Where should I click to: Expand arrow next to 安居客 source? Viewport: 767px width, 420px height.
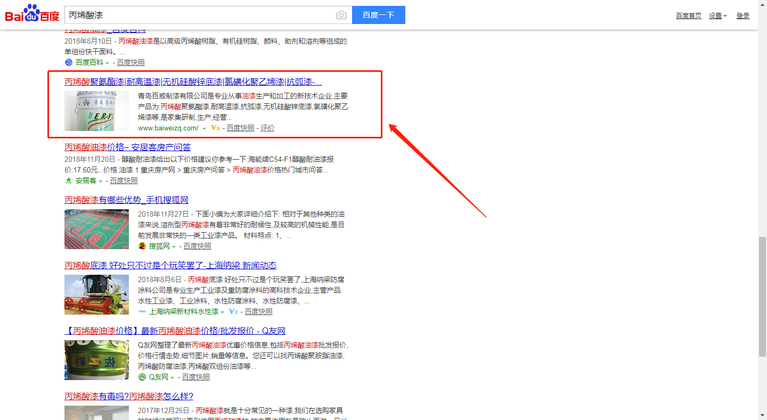click(x=100, y=181)
